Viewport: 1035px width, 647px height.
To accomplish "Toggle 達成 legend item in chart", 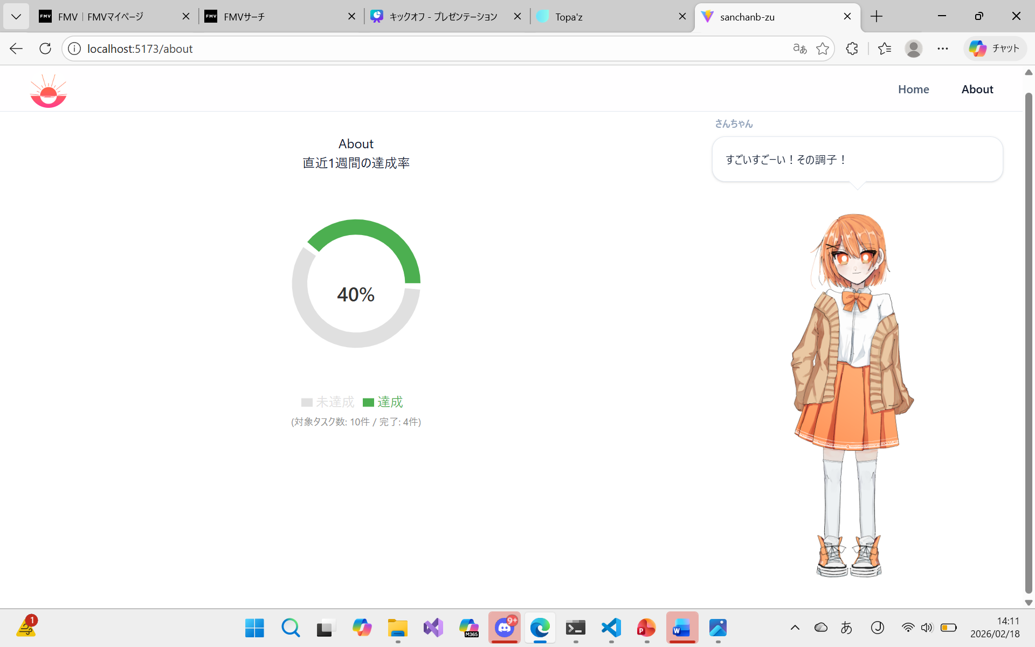I will point(383,402).
